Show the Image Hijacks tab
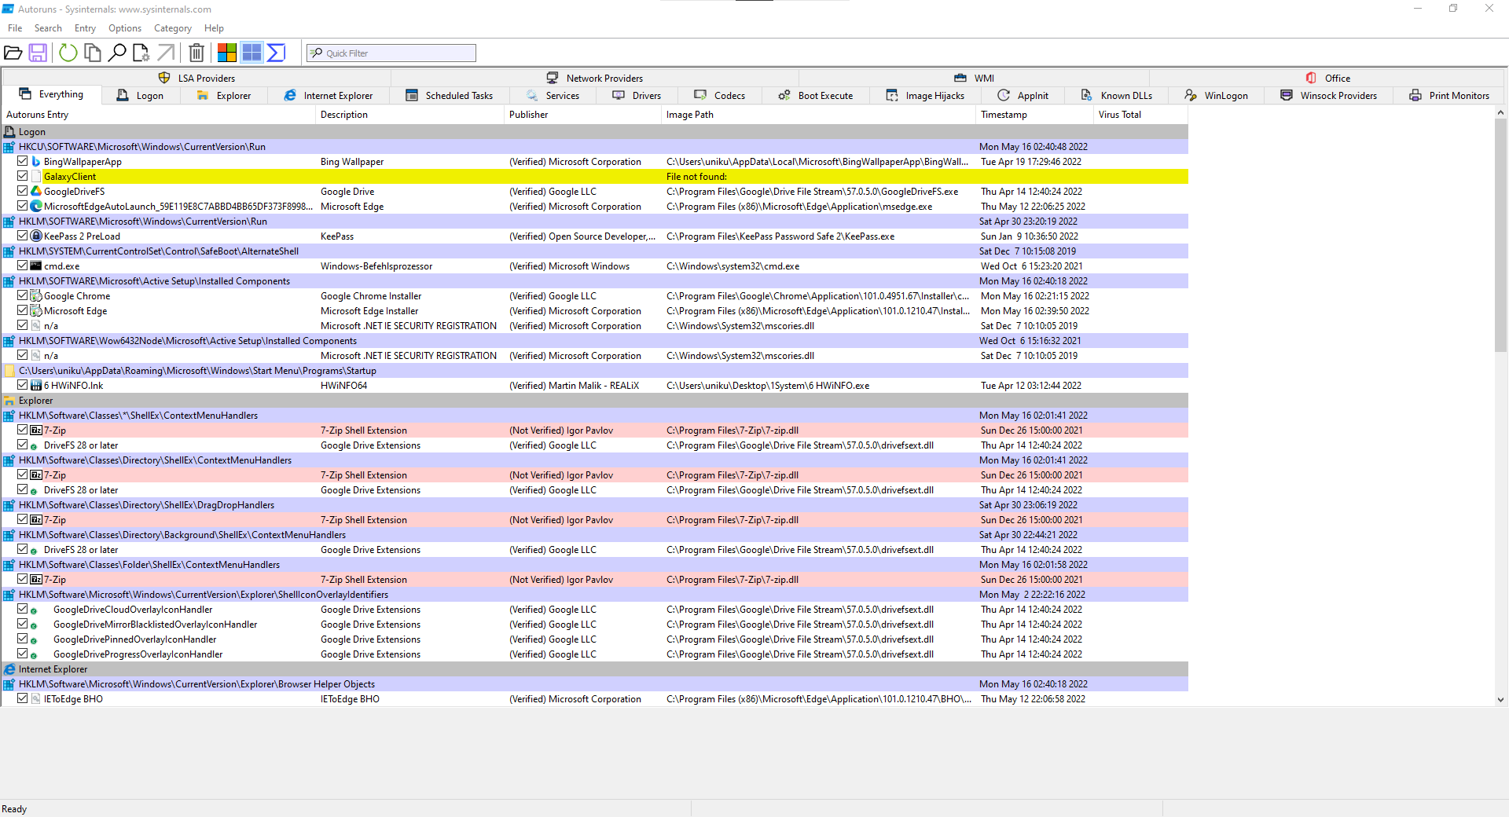The width and height of the screenshot is (1509, 817). click(x=925, y=96)
